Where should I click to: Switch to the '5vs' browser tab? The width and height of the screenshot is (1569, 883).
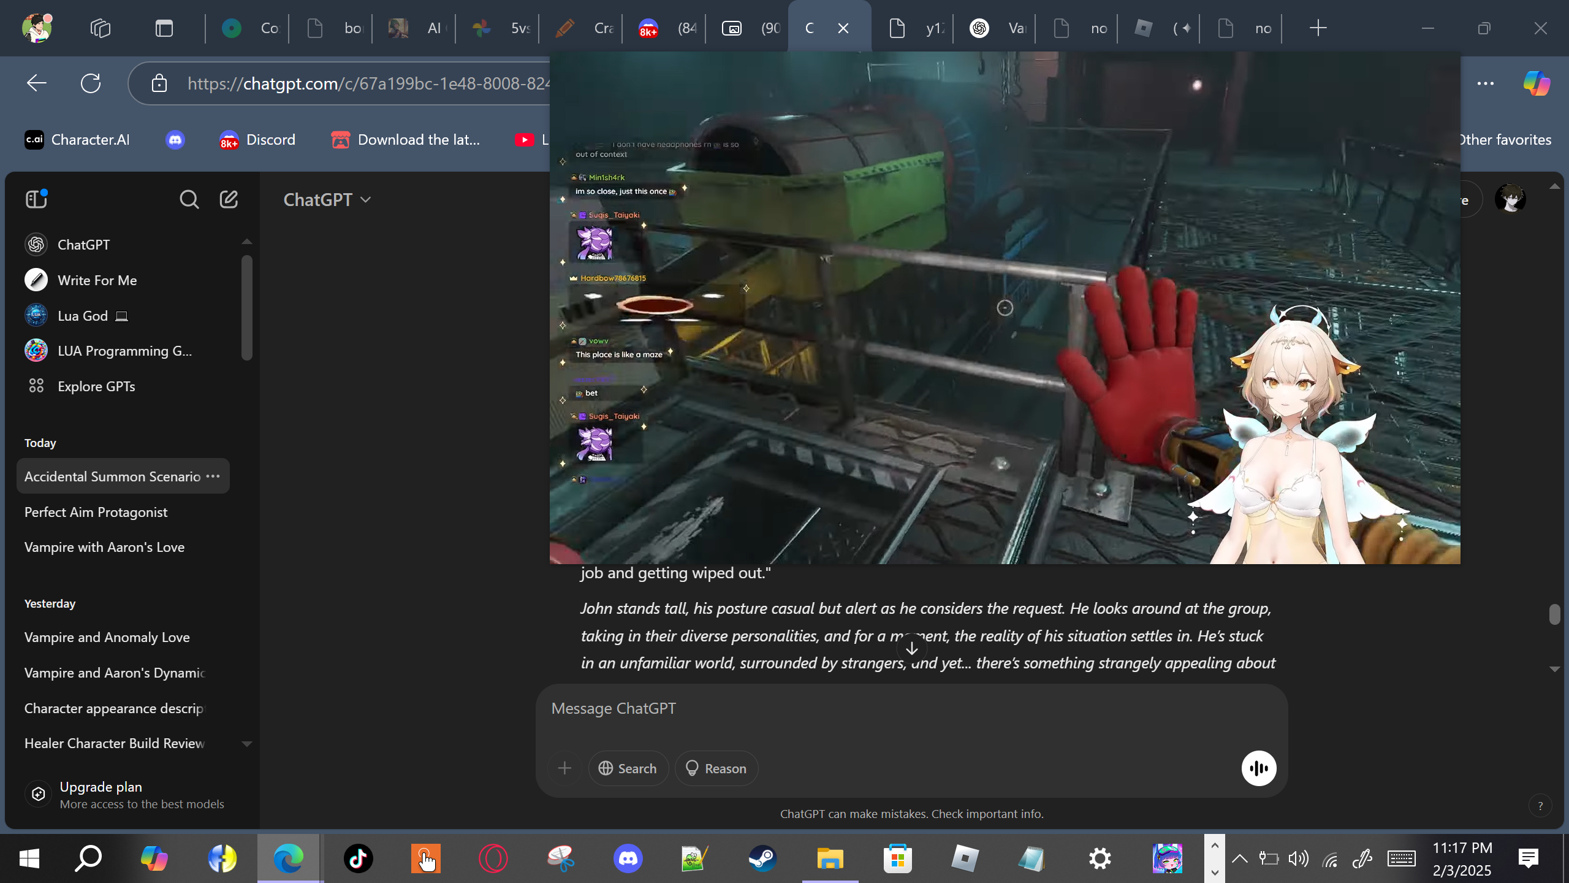click(x=497, y=28)
